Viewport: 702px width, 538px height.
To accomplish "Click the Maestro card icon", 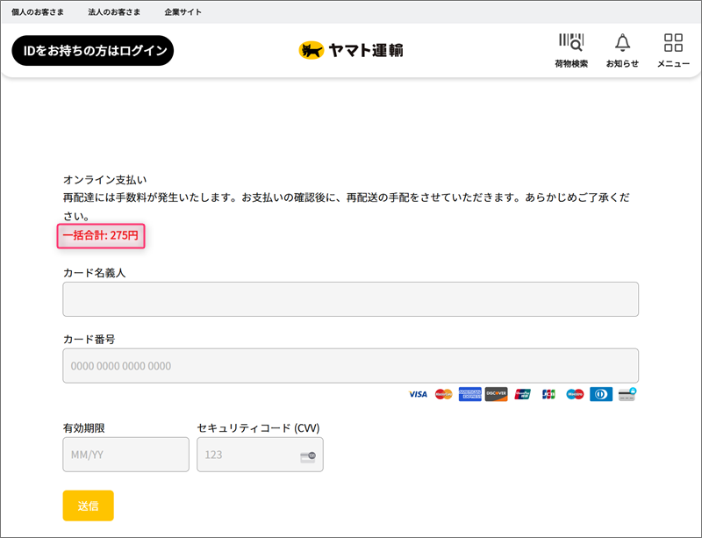I will pyautogui.click(x=575, y=394).
